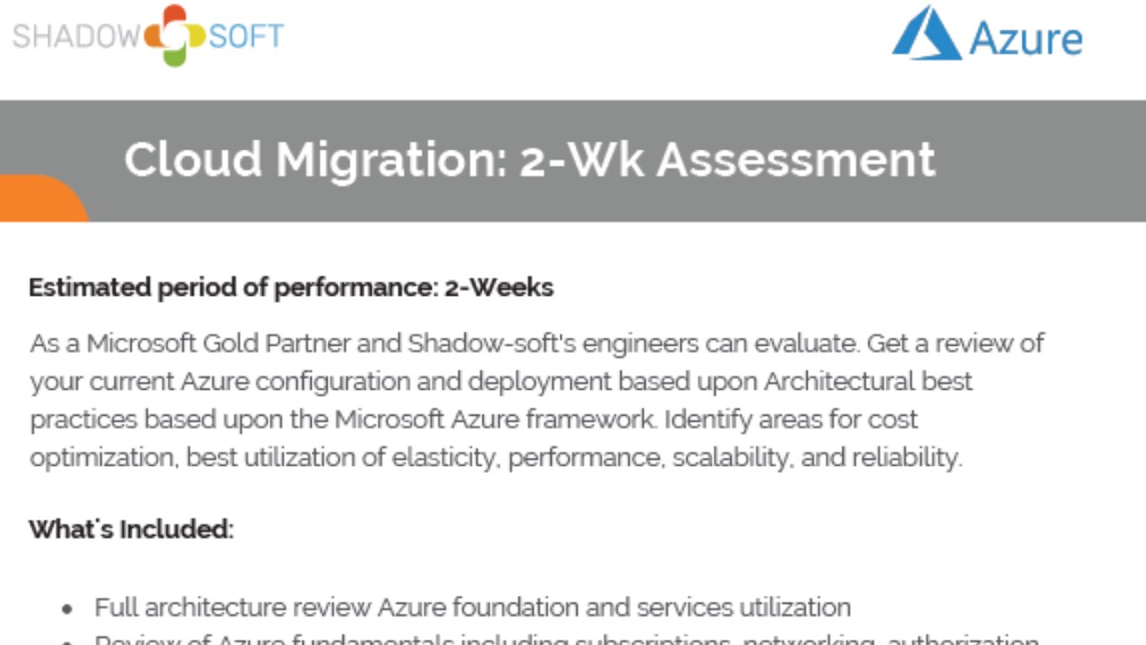Click the Azure triangle logo icon

pos(926,34)
